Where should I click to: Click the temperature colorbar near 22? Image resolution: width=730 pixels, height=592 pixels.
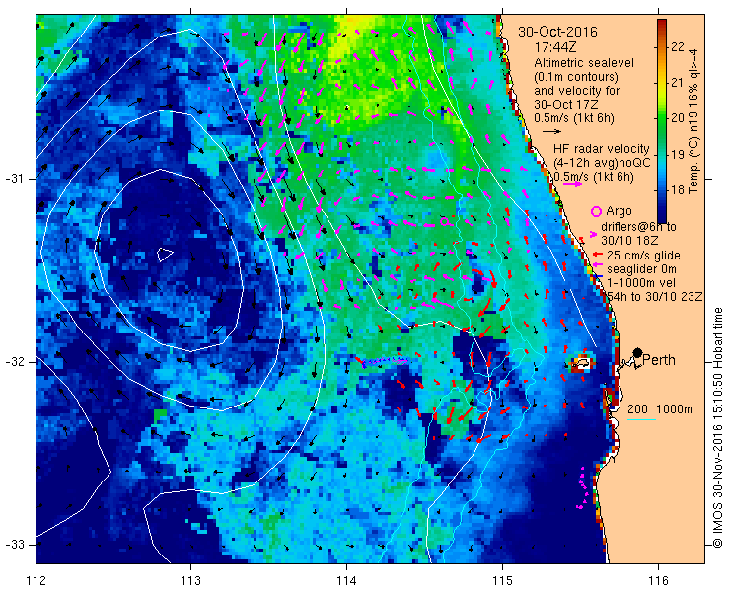[662, 46]
